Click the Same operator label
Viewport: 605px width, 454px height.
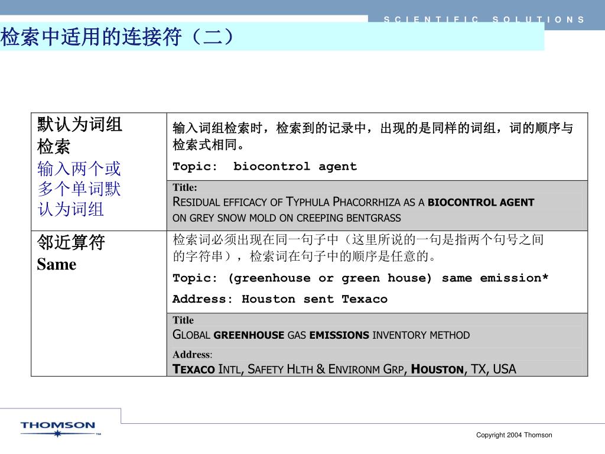57,264
